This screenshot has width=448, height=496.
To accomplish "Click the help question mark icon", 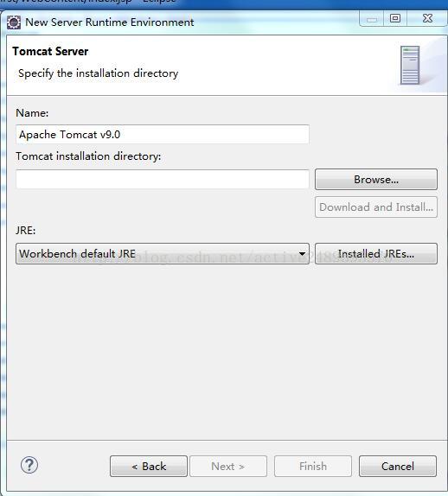I will coord(29,465).
